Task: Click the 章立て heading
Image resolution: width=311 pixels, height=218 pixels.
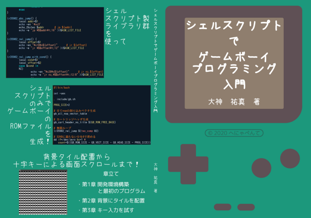Action: (111, 174)
